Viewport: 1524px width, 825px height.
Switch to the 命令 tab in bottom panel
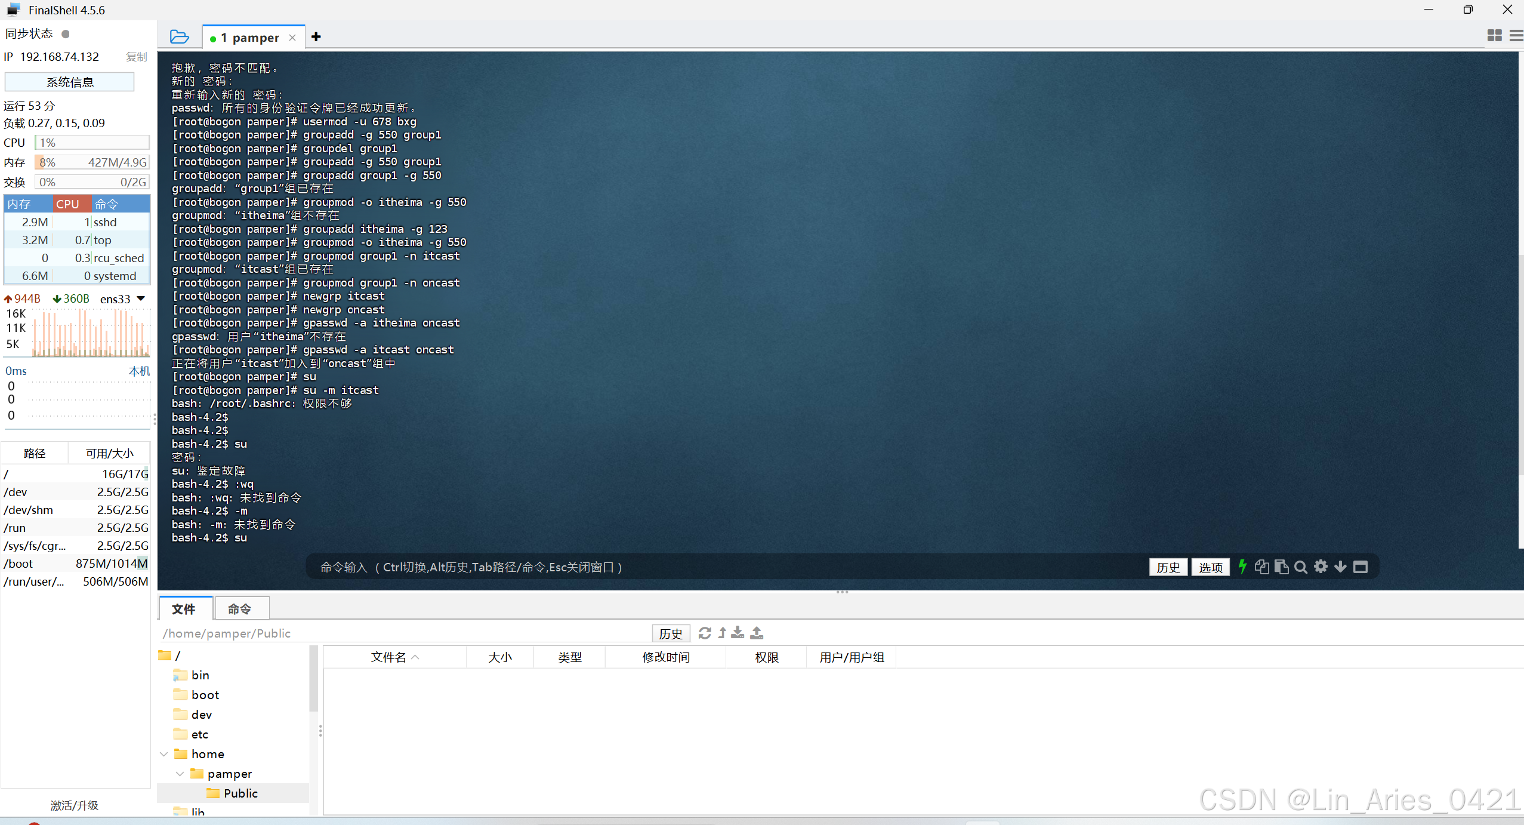tap(240, 608)
